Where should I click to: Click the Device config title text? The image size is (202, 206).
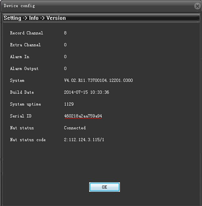point(19,6)
